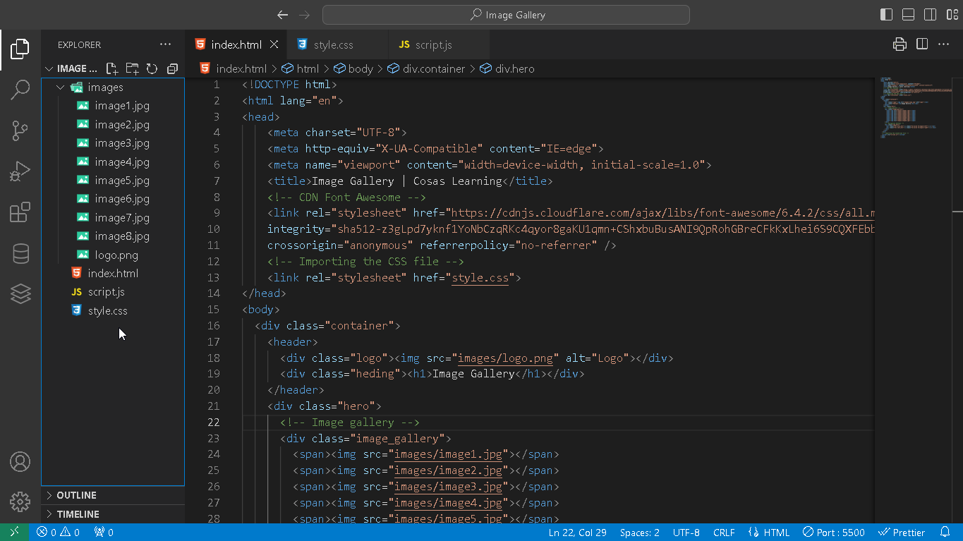Click Prettier in the status bar
This screenshot has width=963, height=541.
pyautogui.click(x=902, y=533)
